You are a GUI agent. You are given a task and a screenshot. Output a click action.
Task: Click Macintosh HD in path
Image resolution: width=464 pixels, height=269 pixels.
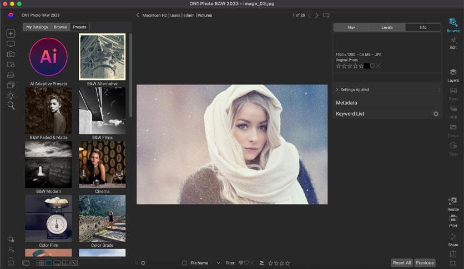(x=154, y=15)
